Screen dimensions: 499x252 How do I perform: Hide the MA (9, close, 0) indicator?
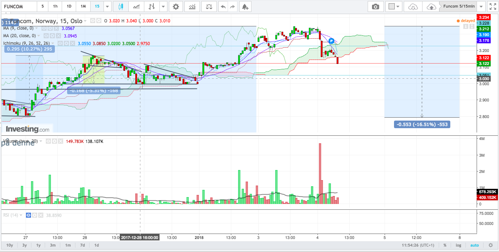click(x=44, y=28)
